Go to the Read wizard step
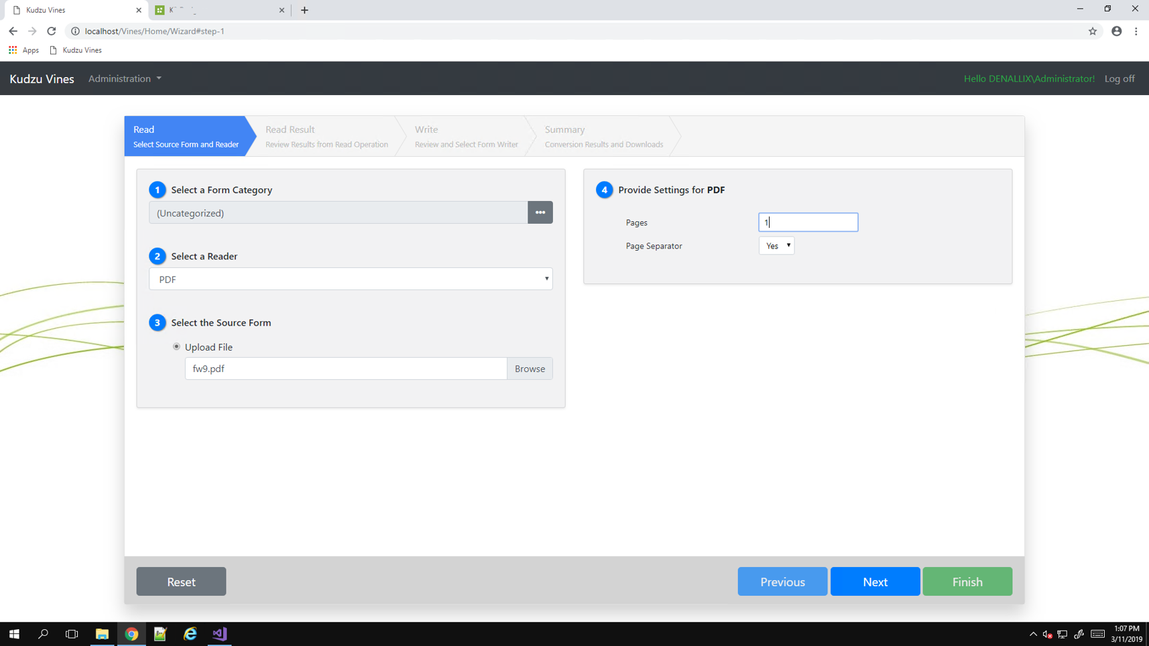Screen dimensions: 1149x646 [186, 136]
